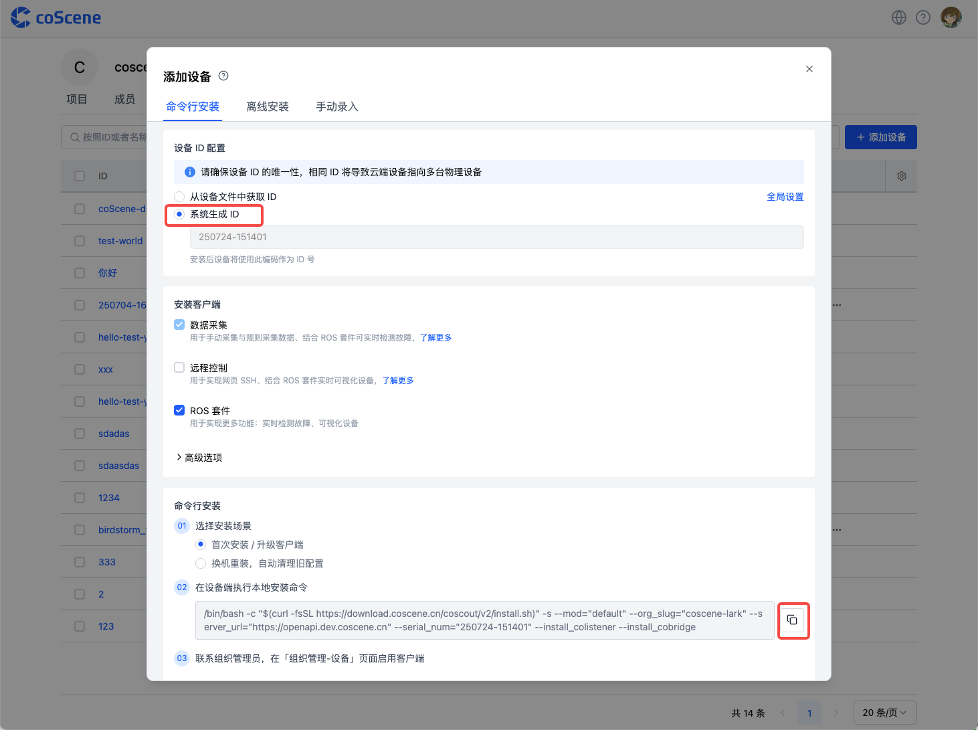Image resolution: width=978 pixels, height=730 pixels.
Task: Click the 共 14 条 total count
Action: [748, 713]
